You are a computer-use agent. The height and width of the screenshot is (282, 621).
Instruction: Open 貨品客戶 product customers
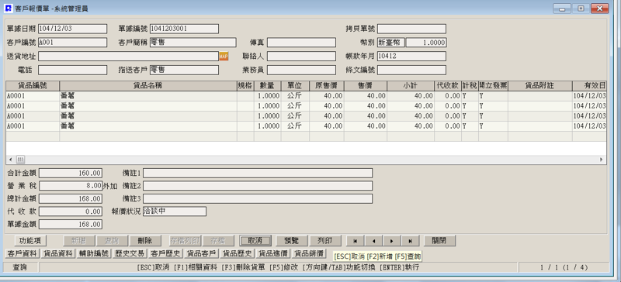click(x=201, y=253)
